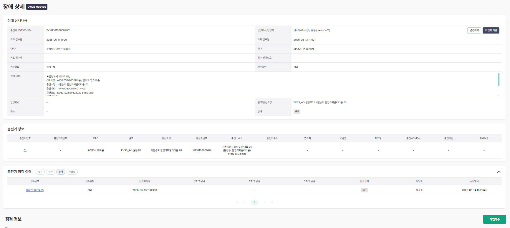Click the 충전기번호 column header
The image size is (510, 228).
point(25,138)
